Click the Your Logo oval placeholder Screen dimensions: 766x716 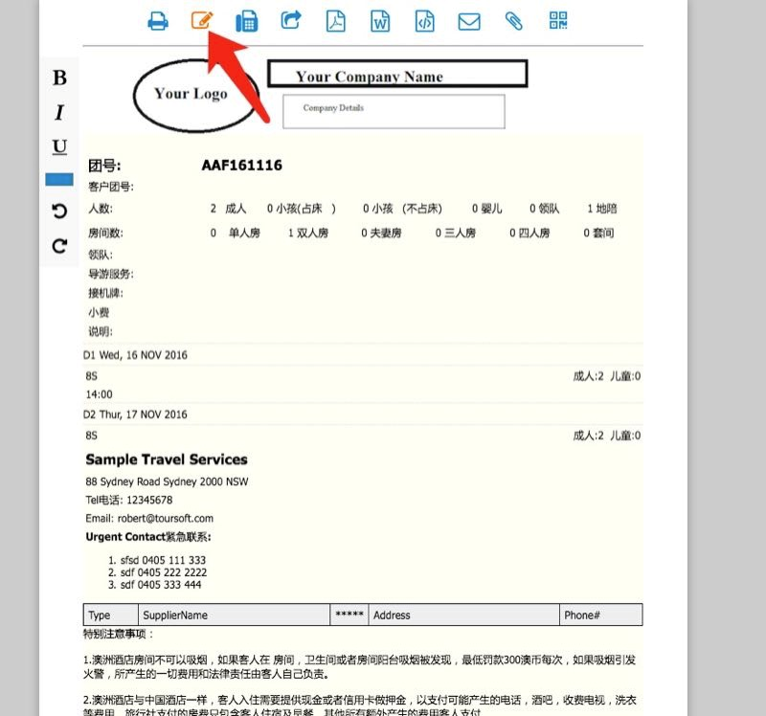191,94
